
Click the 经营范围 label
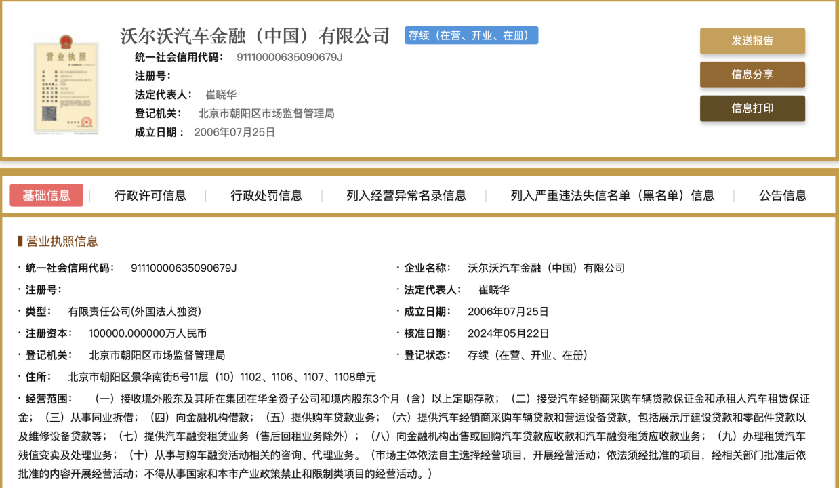(x=49, y=399)
